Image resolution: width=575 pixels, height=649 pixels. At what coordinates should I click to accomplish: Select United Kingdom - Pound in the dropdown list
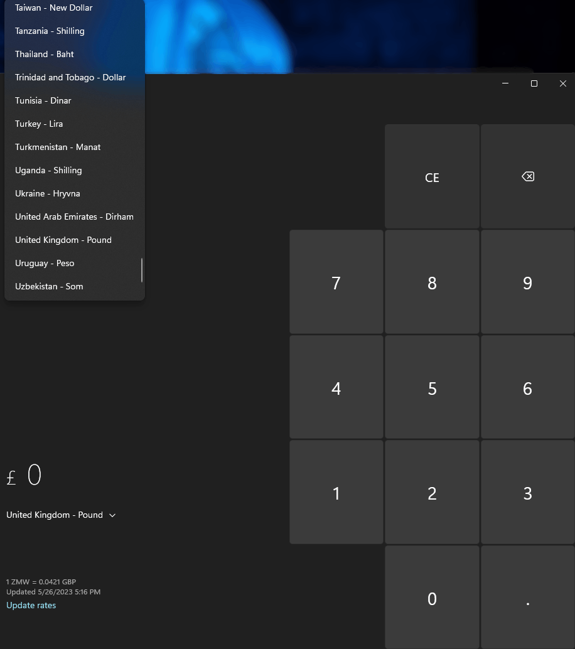point(75,240)
